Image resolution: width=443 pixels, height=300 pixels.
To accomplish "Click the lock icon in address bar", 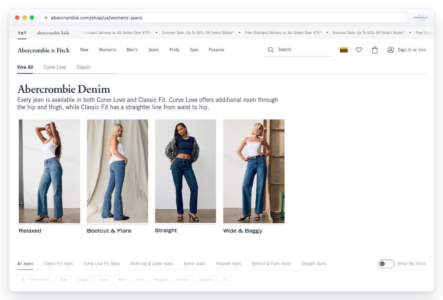I will click(46, 18).
